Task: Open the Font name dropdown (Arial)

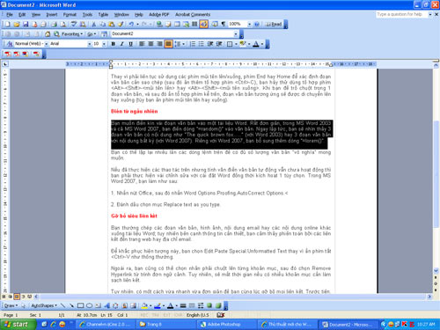Action: pos(70,44)
